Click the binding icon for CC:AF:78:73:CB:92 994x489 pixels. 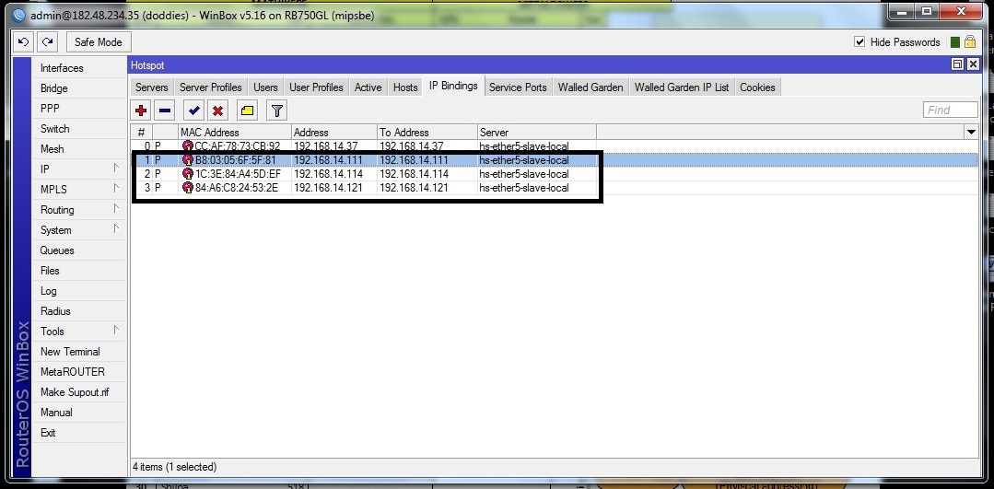coord(187,146)
